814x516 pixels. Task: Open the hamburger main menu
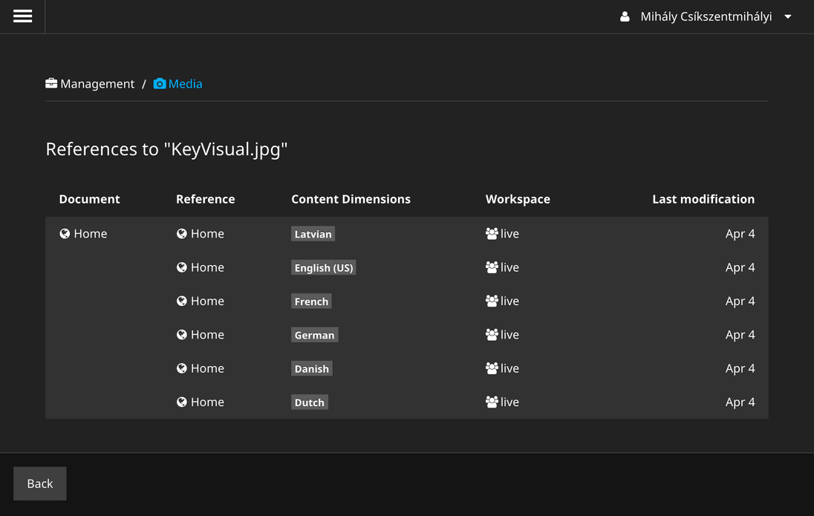pyautogui.click(x=22, y=16)
